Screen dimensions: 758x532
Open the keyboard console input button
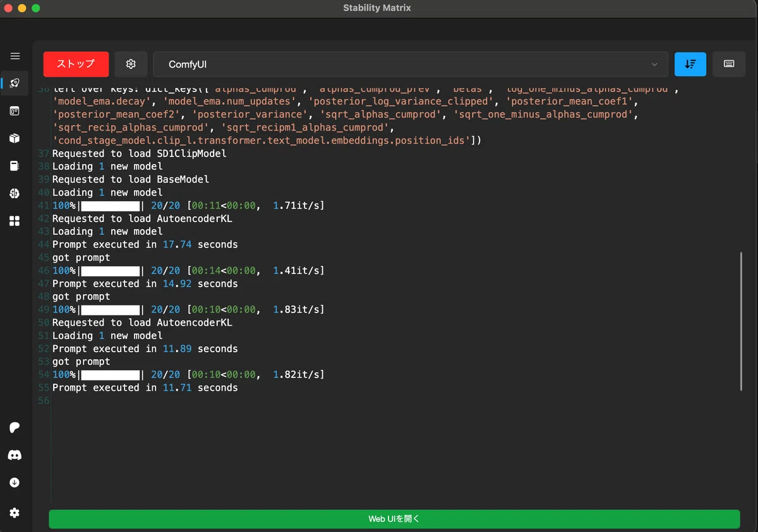pyautogui.click(x=729, y=64)
